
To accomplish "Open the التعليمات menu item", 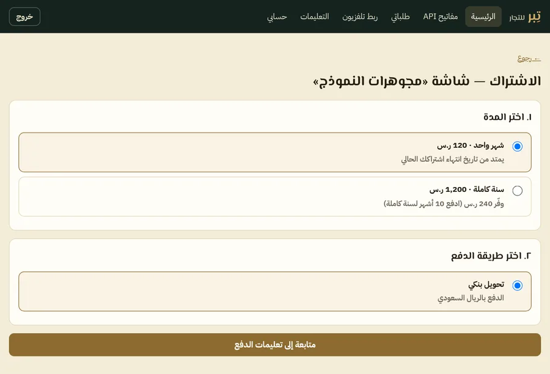I will point(315,16).
